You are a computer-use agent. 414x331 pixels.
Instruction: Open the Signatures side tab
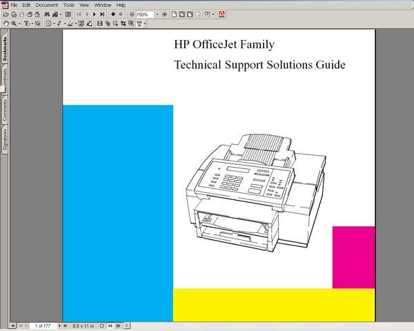pyautogui.click(x=5, y=139)
